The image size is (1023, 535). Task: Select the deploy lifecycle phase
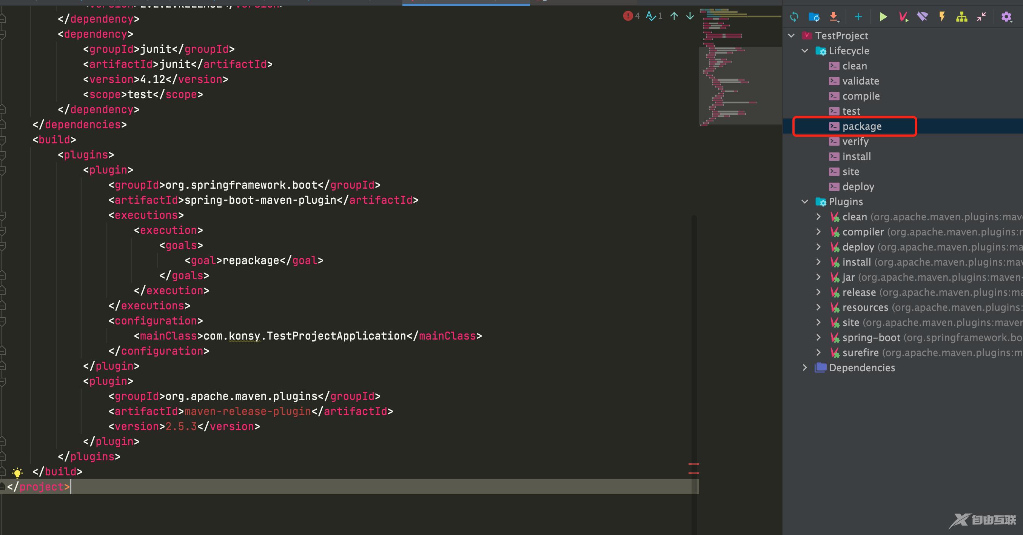tap(858, 186)
